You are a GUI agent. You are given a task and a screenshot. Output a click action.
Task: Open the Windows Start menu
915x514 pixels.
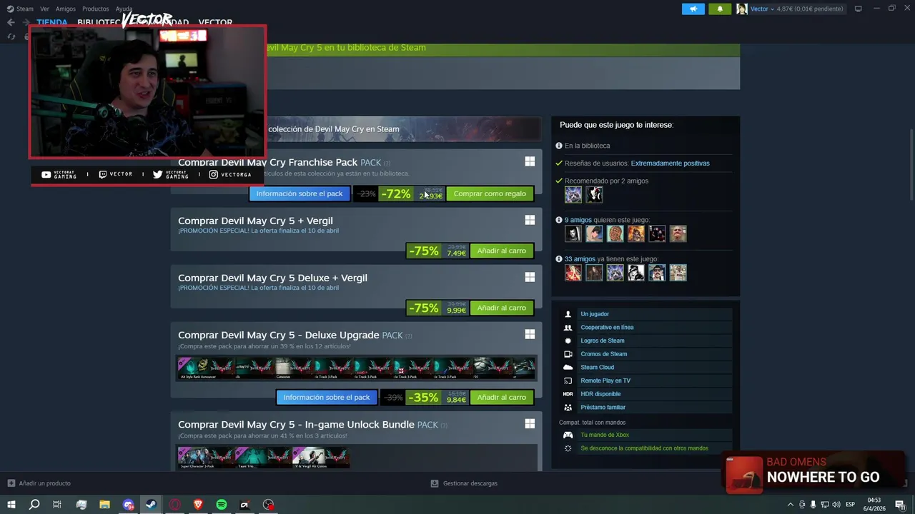click(11, 505)
